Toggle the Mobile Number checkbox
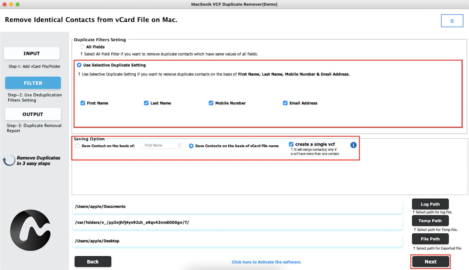 coord(211,103)
